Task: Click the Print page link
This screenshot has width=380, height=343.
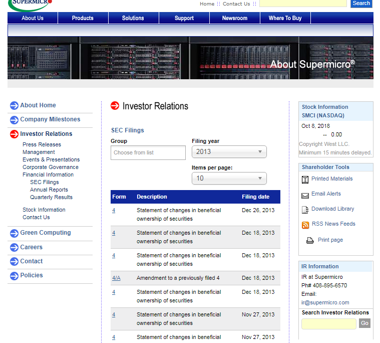Action: pyautogui.click(x=330, y=240)
